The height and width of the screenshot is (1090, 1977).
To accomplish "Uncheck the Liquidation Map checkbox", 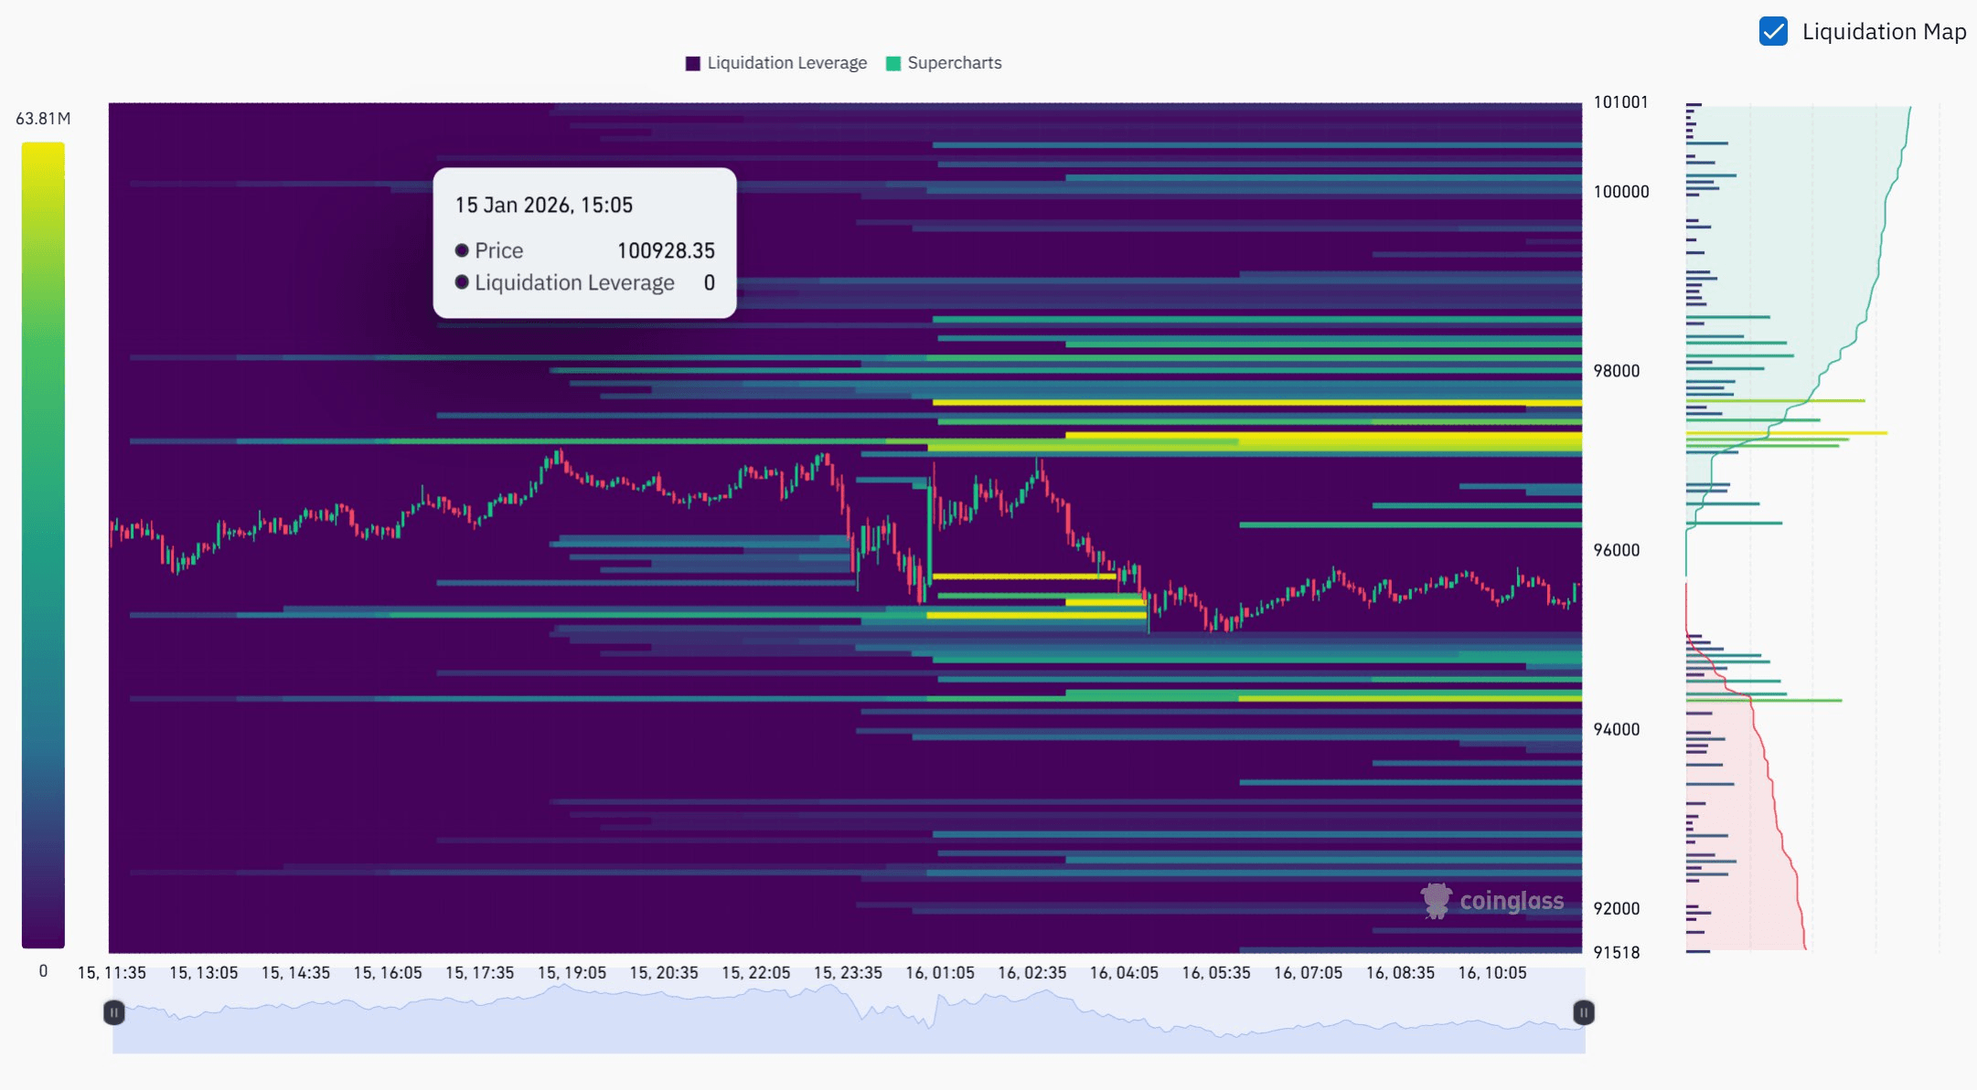I will click(1773, 31).
